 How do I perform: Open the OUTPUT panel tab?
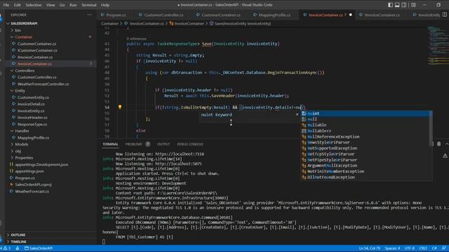(163, 144)
